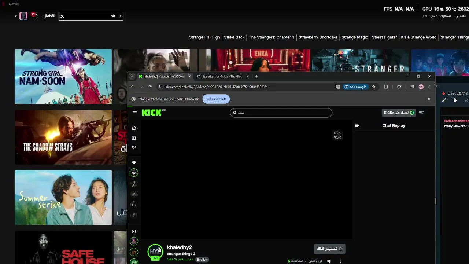Open The Shadow Strays thumbnail
This screenshot has width=469, height=264.
pyautogui.click(x=63, y=137)
